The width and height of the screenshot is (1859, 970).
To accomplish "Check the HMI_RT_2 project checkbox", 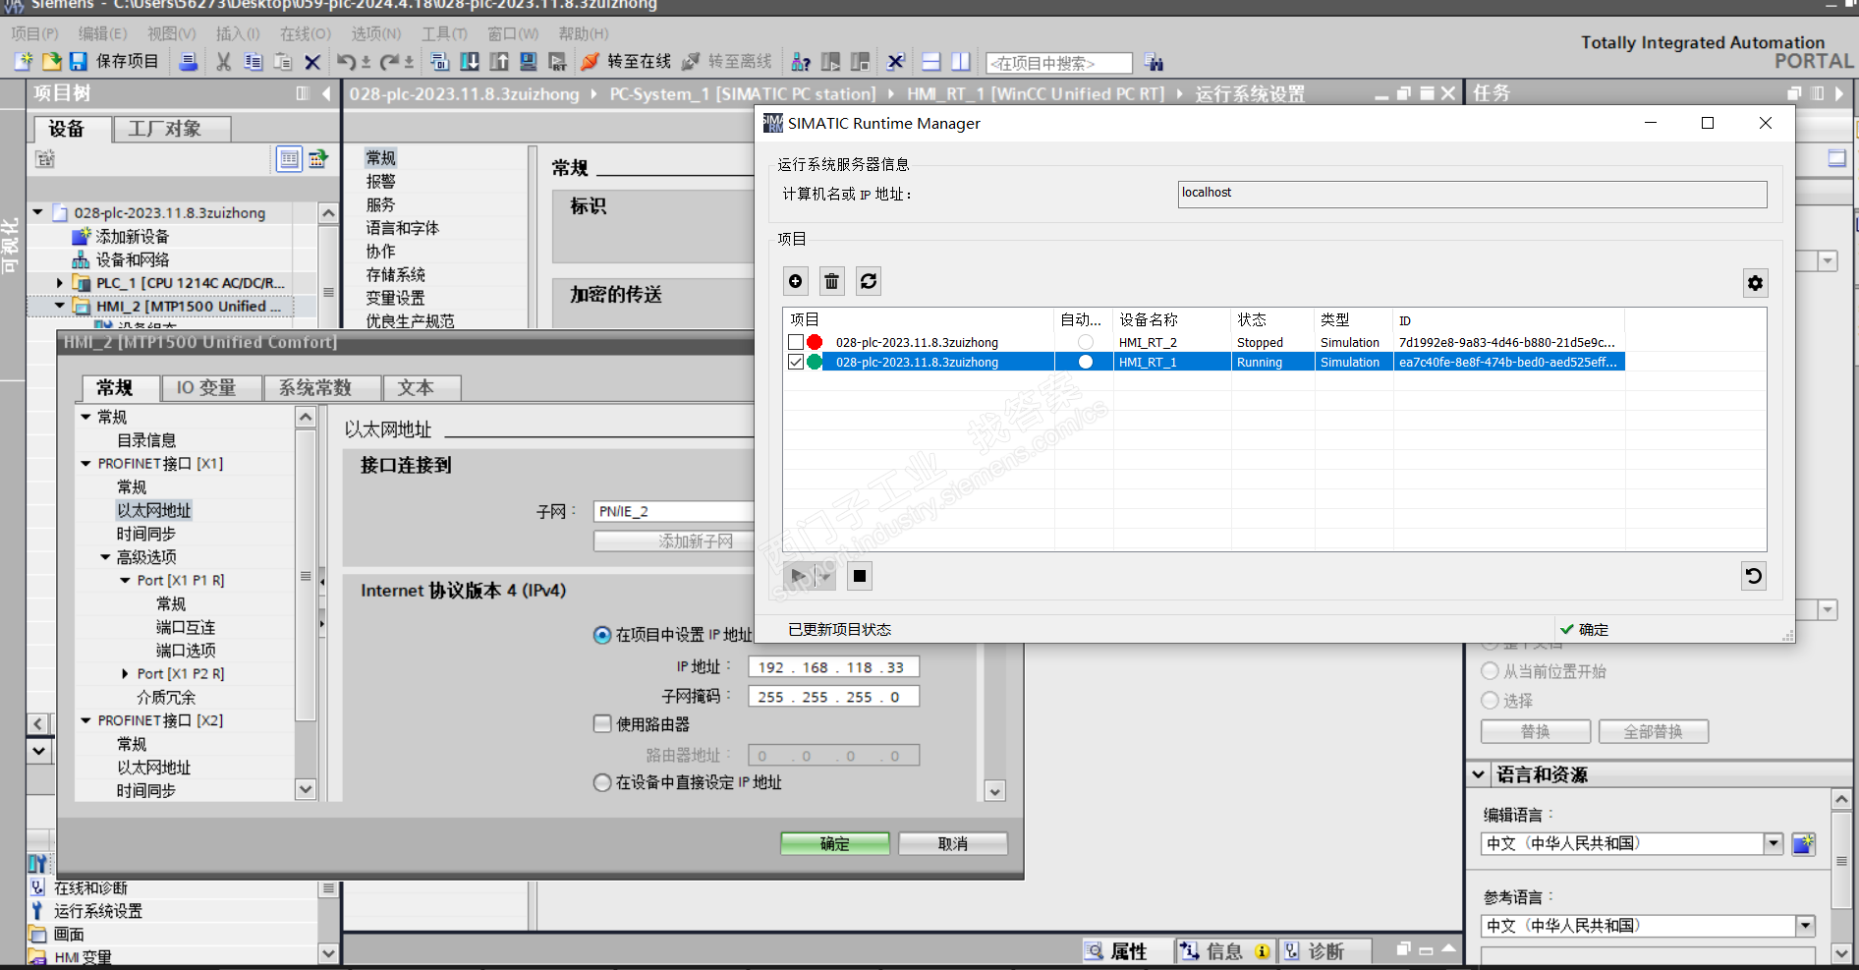I will coord(796,342).
